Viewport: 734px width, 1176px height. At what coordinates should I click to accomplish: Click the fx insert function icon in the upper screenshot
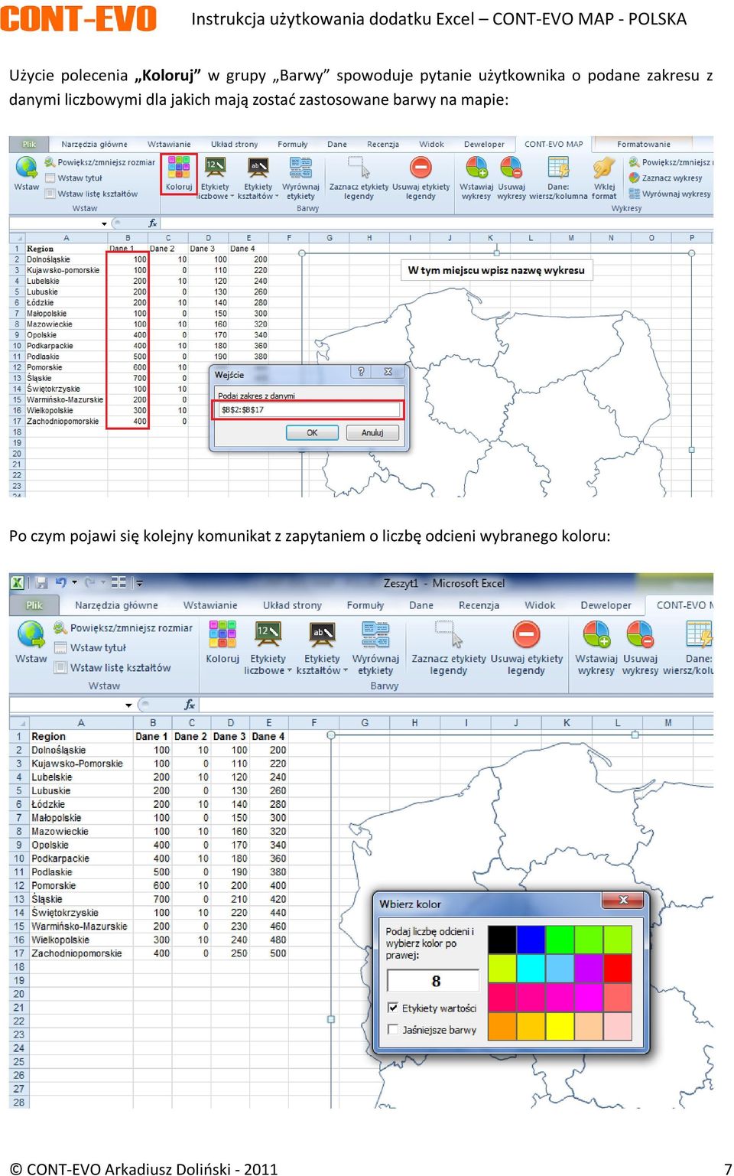click(x=153, y=223)
